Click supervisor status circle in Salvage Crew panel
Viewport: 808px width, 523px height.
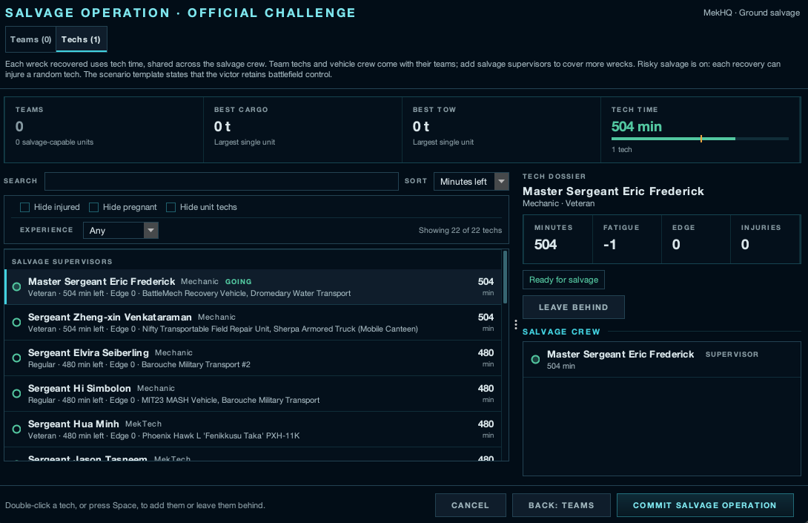pos(535,360)
